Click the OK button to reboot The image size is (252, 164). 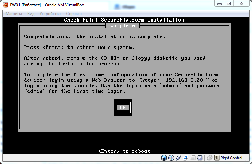123,107
